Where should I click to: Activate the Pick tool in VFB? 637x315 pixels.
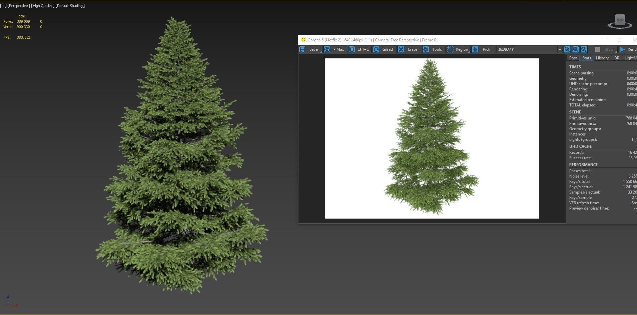coord(483,49)
